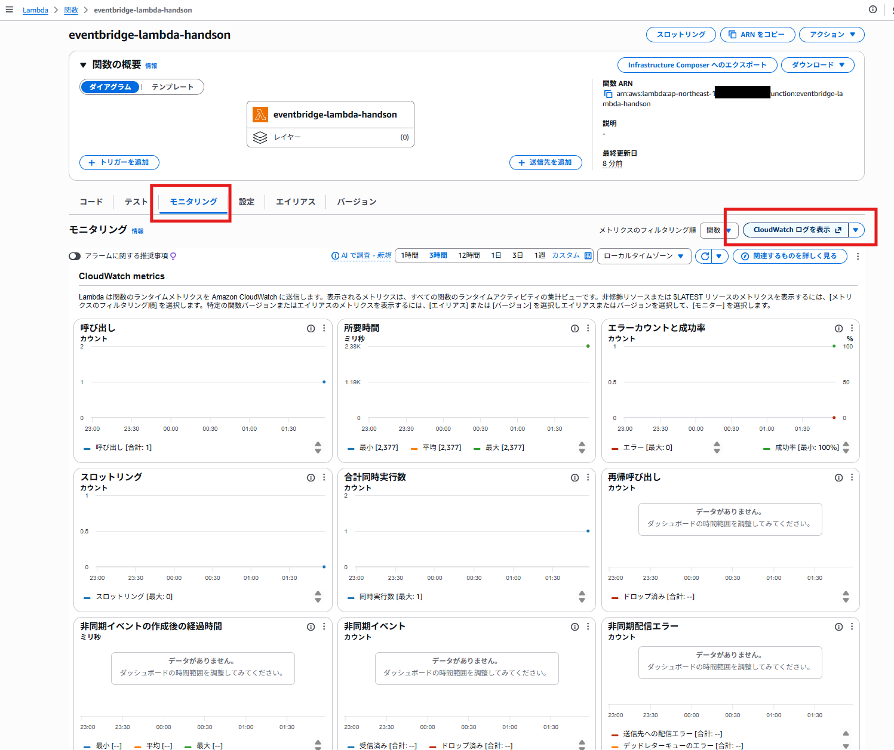The image size is (894, 750).
Task: Open 再帰呼び出し chart options menu
Action: point(852,478)
